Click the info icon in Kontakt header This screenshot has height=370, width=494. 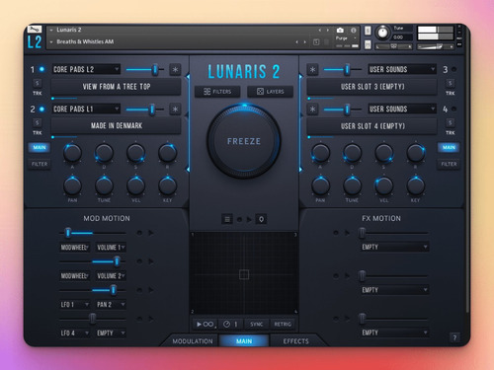point(354,31)
